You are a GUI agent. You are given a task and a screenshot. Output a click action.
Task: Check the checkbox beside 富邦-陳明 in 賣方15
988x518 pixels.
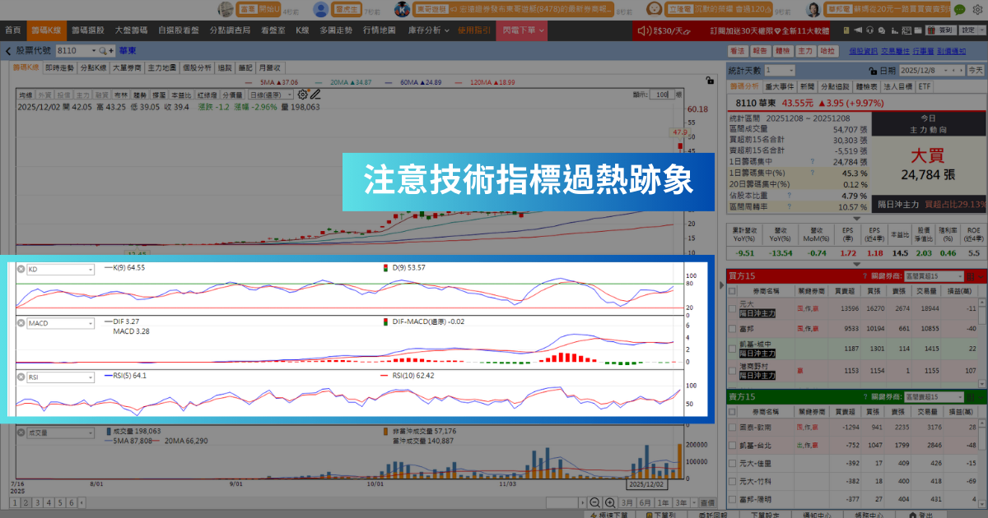731,497
